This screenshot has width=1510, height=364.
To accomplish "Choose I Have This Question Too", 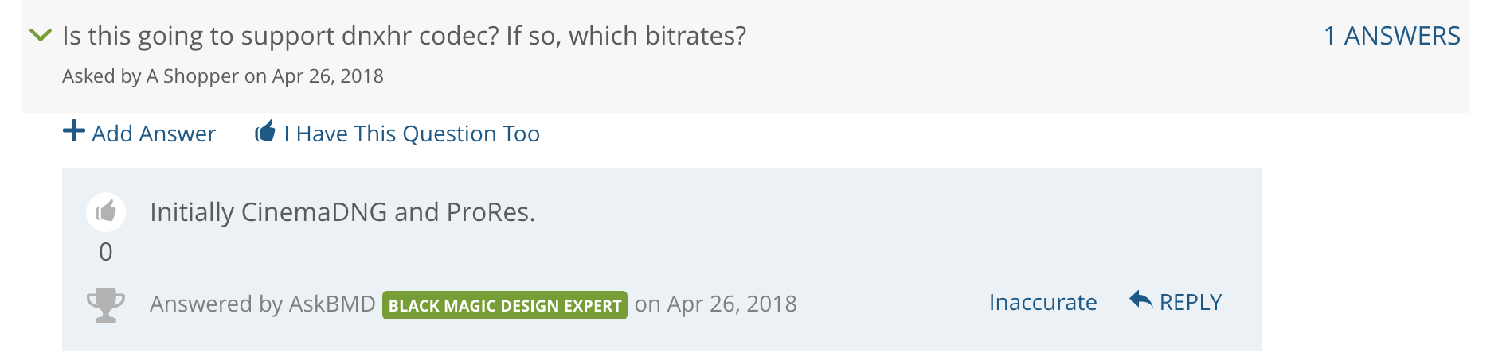I will [412, 134].
